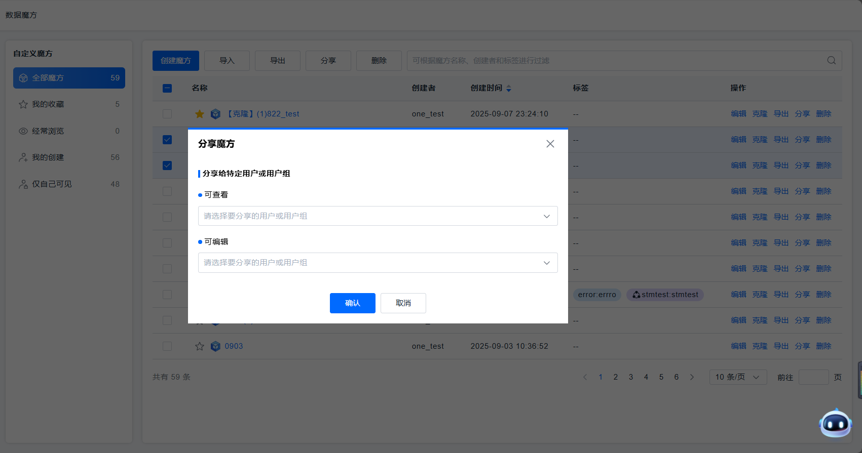Image resolution: width=862 pixels, height=453 pixels.
Task: Expand the 可查看 user selection dropdown
Action: [x=378, y=216]
